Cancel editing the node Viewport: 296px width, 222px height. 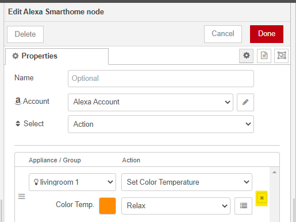point(223,34)
